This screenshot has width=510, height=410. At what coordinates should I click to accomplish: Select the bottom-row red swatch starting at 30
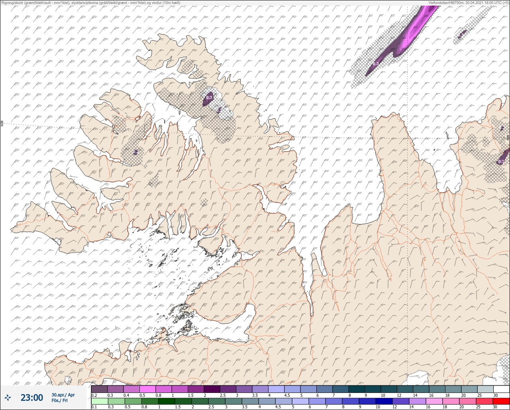point(502,401)
